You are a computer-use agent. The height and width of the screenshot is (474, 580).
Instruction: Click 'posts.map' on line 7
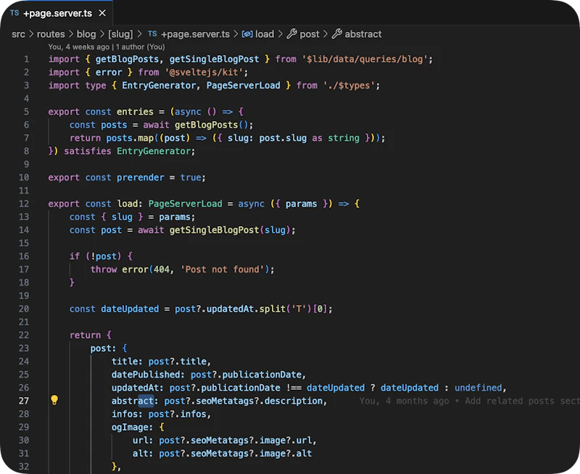click(130, 138)
